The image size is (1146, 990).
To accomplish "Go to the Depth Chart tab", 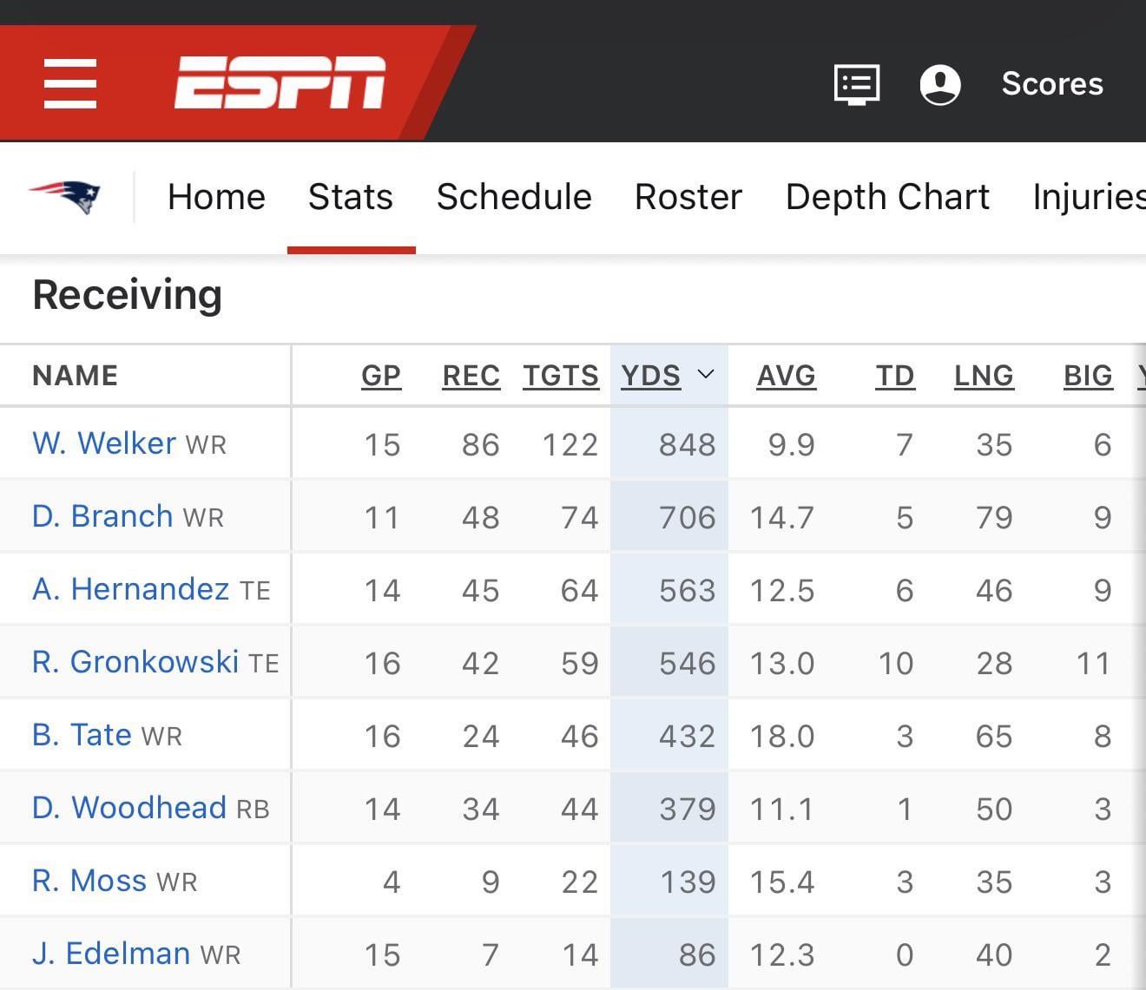I will [887, 197].
